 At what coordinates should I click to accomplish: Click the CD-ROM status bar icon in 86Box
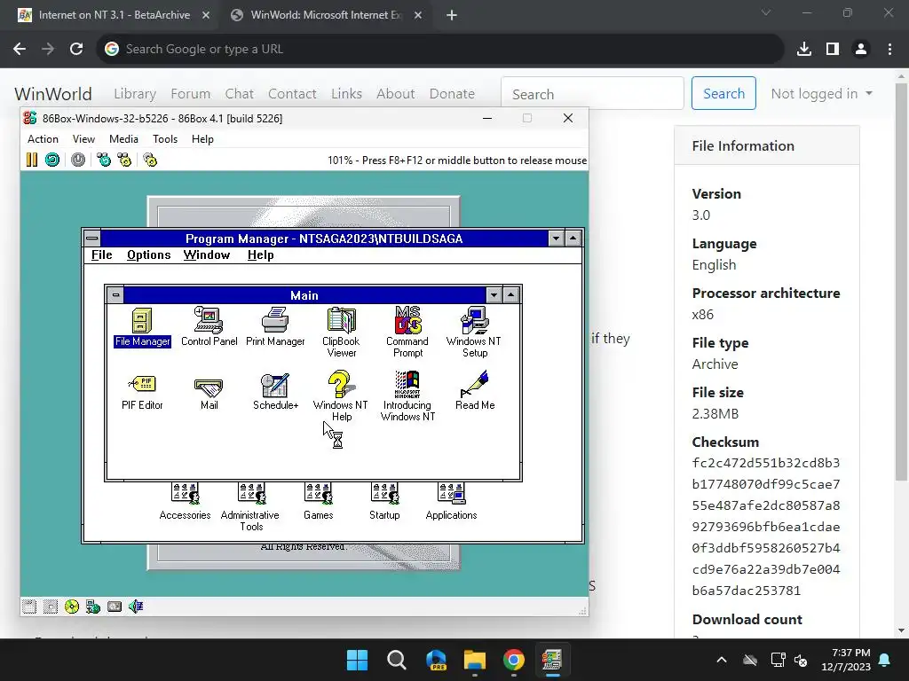click(72, 607)
